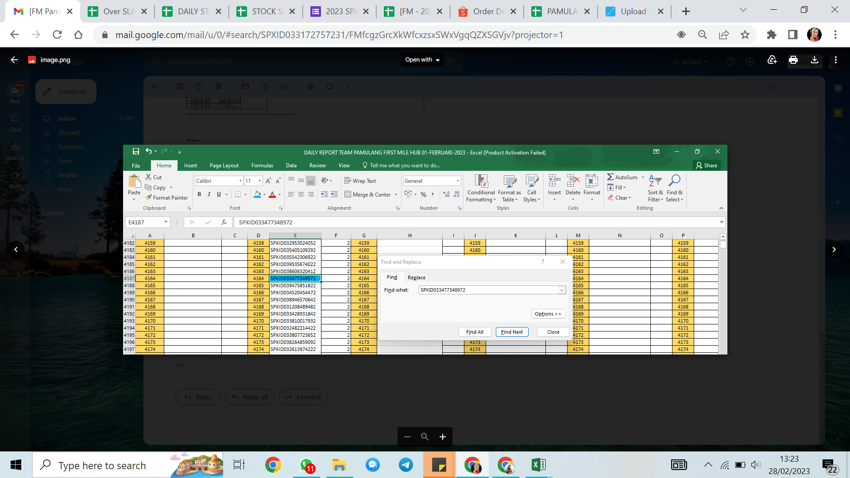Click Options >> in Find dialog
850x478 pixels.
pos(548,314)
